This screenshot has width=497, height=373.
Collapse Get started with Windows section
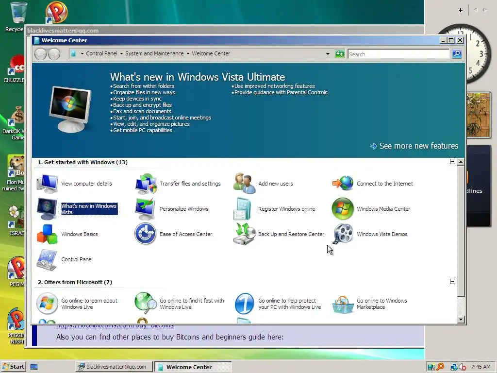click(x=453, y=162)
